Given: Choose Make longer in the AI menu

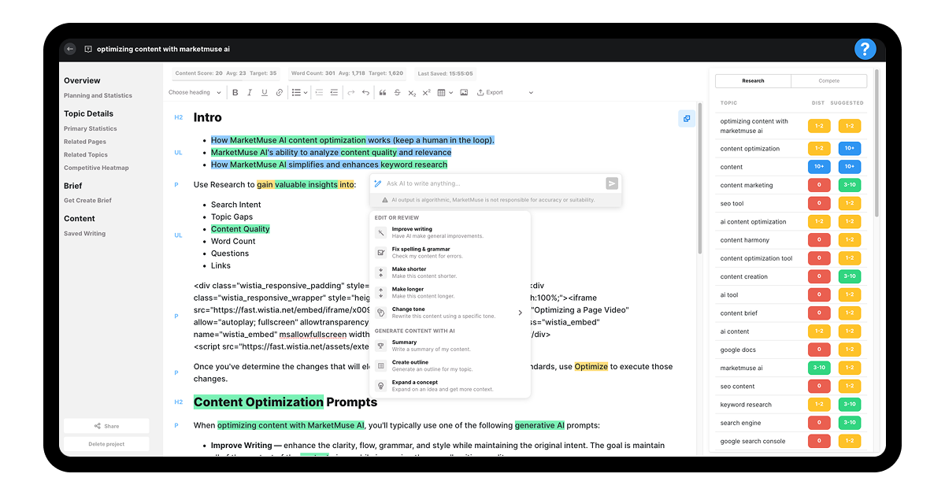Looking at the screenshot, I should click(x=450, y=292).
